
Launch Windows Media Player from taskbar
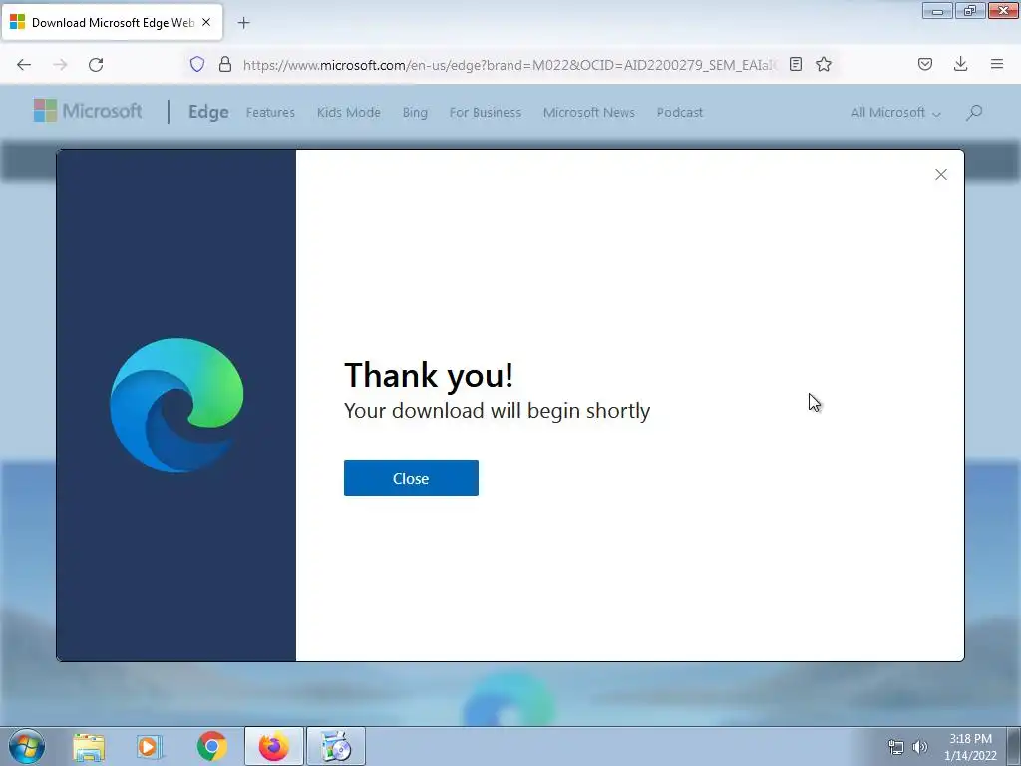(x=150, y=747)
